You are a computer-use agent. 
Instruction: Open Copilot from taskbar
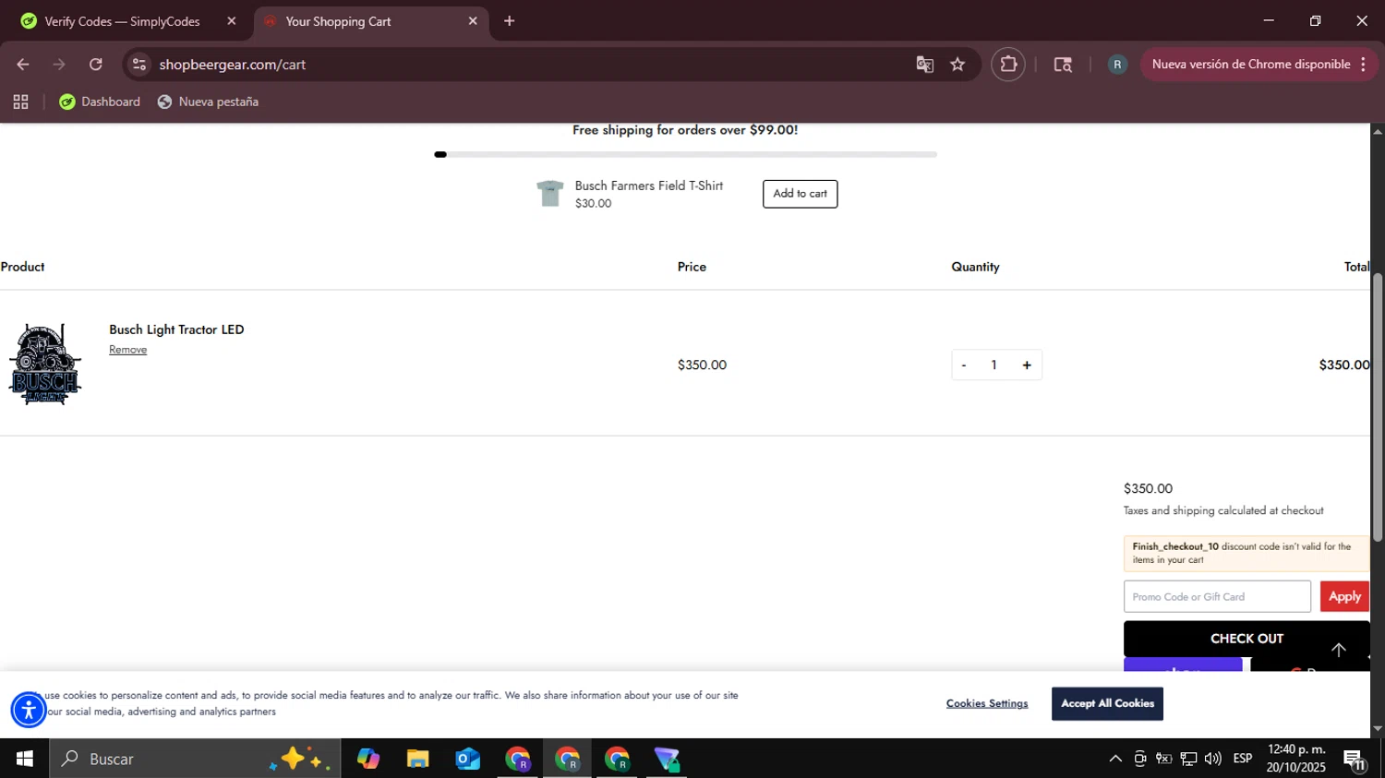(x=368, y=759)
